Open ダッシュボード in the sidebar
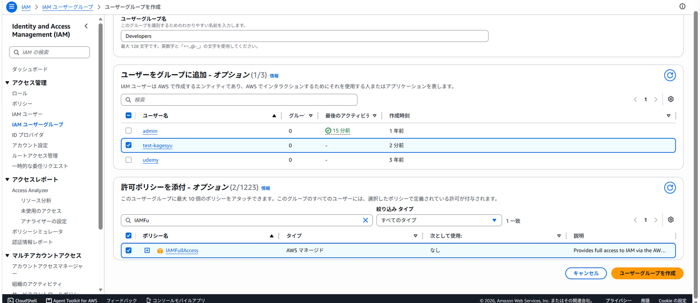 point(30,69)
